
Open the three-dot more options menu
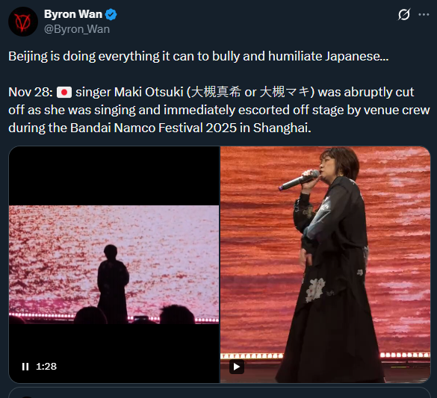424,14
